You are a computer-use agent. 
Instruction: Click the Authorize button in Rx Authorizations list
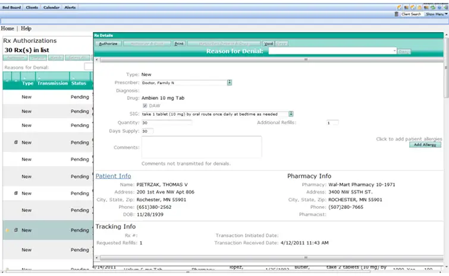click(15, 58)
